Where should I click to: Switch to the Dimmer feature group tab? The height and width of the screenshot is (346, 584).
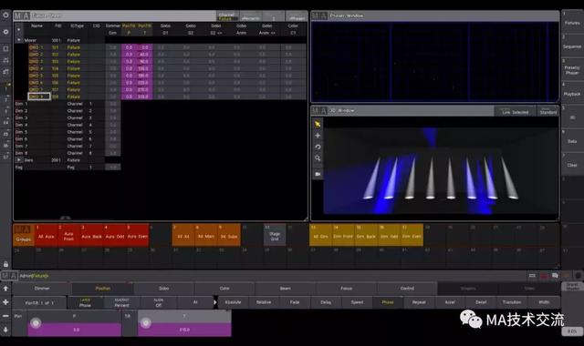tap(42, 289)
